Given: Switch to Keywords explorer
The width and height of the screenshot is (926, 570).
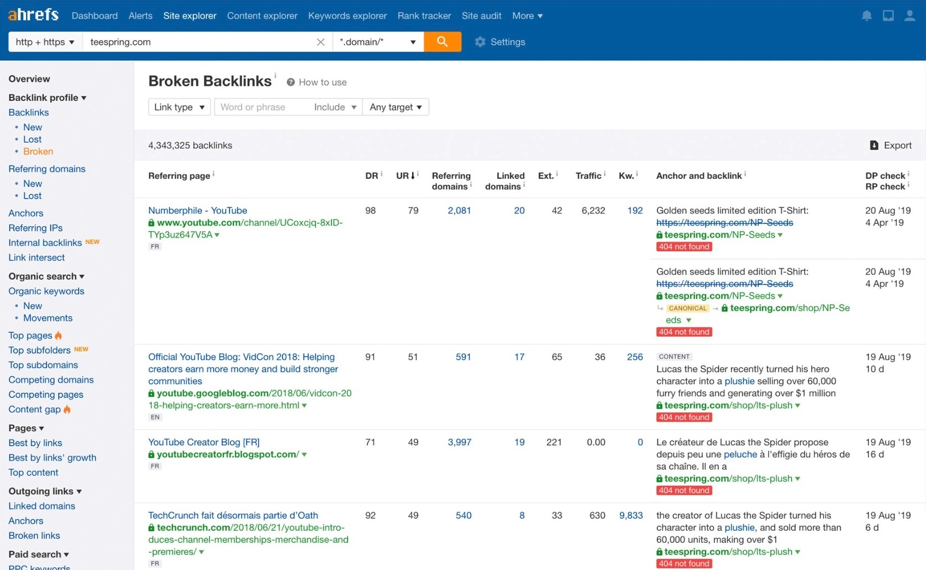Looking at the screenshot, I should 347,16.
